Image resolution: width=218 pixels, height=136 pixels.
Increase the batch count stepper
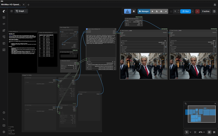point(178,10)
